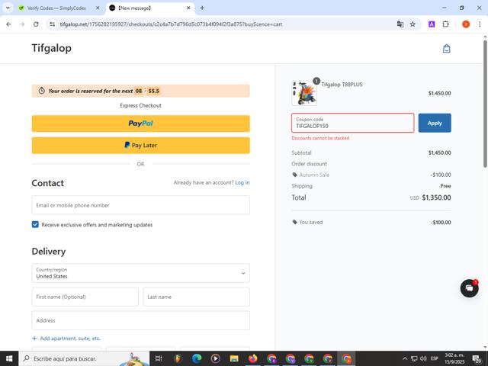
Task: Reload the checkout page
Action: pyautogui.click(x=36, y=24)
